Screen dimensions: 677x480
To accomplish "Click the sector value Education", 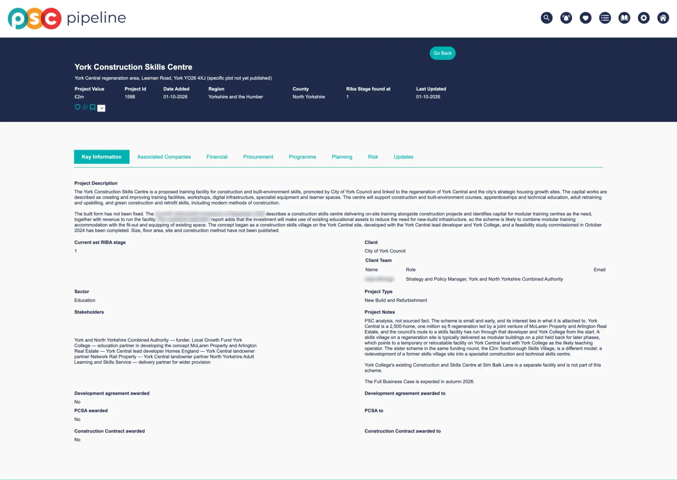I will 85,300.
